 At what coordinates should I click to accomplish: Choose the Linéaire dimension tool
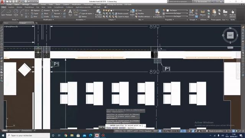pyautogui.click(x=83, y=10)
